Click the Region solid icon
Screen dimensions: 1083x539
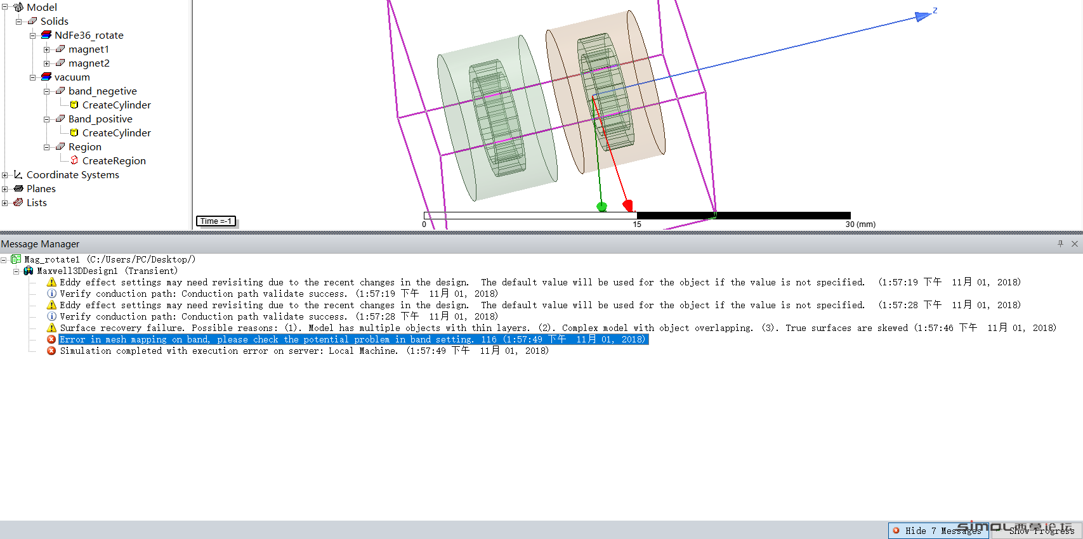pos(60,146)
